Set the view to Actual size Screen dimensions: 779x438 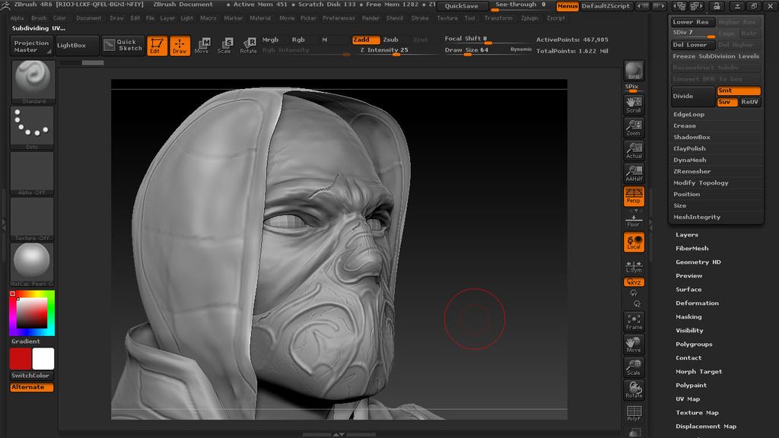634,151
